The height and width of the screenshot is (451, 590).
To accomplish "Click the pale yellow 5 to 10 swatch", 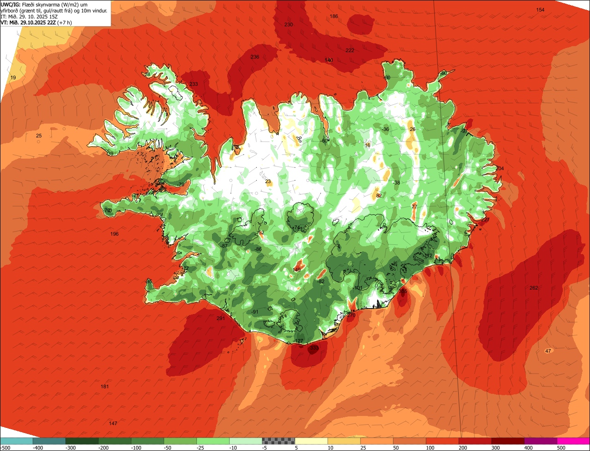I will pyautogui.click(x=311, y=441).
